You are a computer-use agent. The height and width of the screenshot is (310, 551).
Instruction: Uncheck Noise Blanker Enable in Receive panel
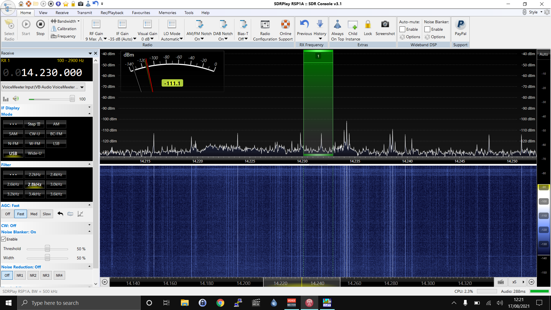[4, 239]
